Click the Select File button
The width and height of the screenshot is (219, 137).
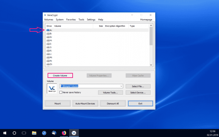[x=138, y=86]
